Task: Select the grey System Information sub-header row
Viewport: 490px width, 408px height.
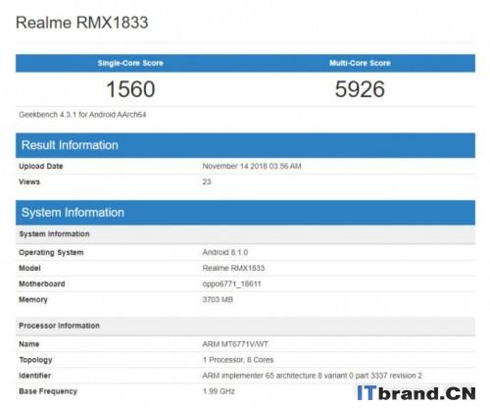Action: click(x=245, y=234)
